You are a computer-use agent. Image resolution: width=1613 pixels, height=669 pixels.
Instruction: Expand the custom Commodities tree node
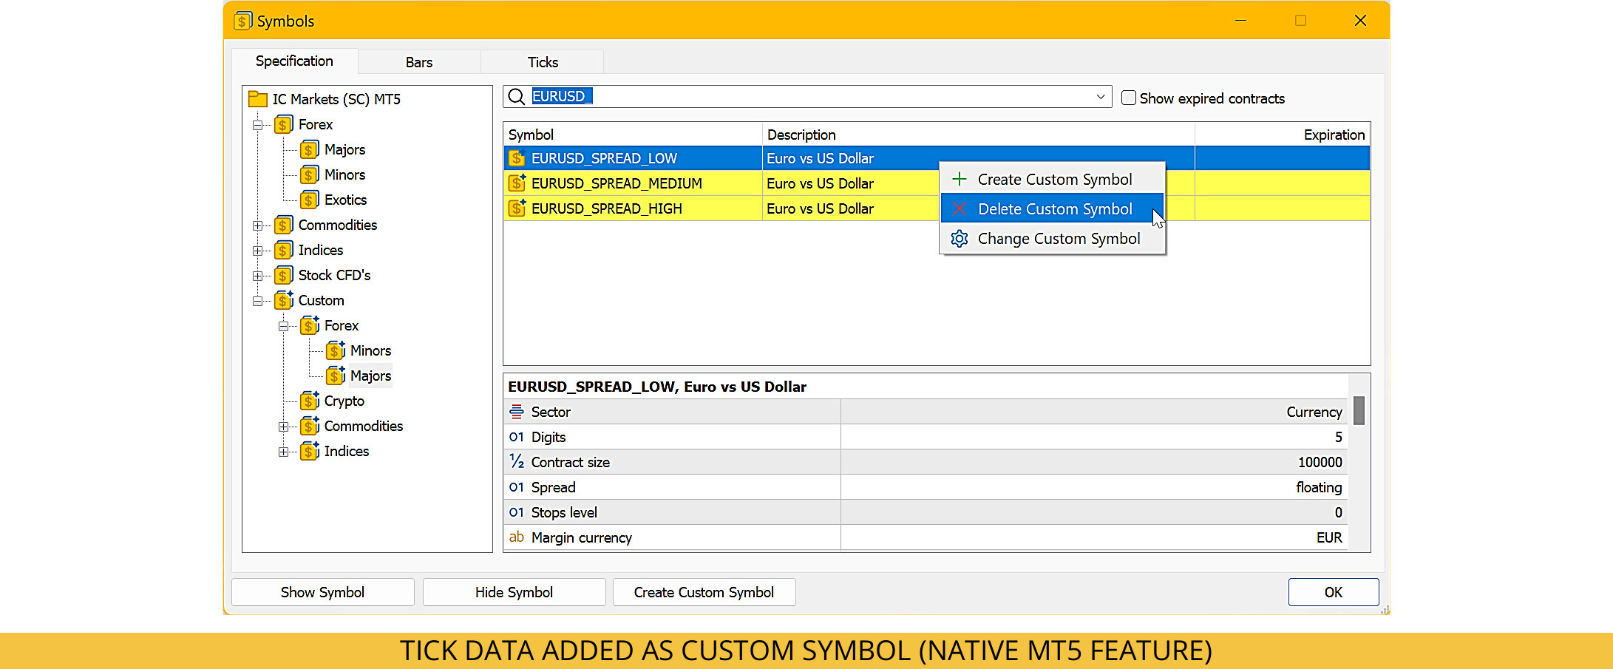(x=283, y=427)
